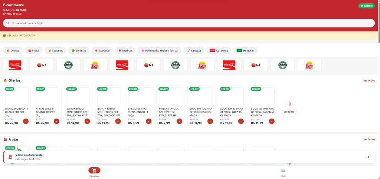380x179 pixels.
Task: Select the Verduras category chip
Action: tap(79, 50)
